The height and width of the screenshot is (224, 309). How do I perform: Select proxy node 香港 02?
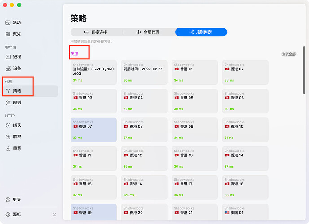pyautogui.click(x=245, y=72)
